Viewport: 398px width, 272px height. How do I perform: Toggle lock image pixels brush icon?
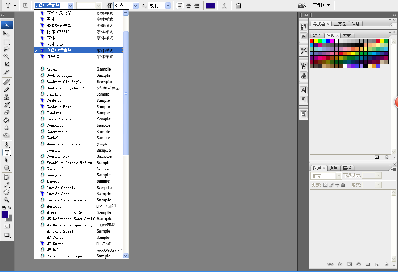[x=331, y=185]
